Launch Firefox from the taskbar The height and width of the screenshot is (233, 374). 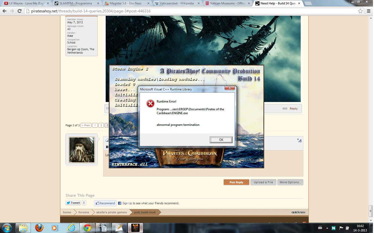click(39, 228)
